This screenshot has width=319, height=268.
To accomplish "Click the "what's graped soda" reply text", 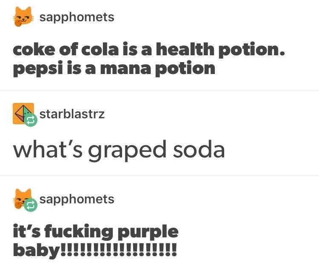I will coord(119,150).
